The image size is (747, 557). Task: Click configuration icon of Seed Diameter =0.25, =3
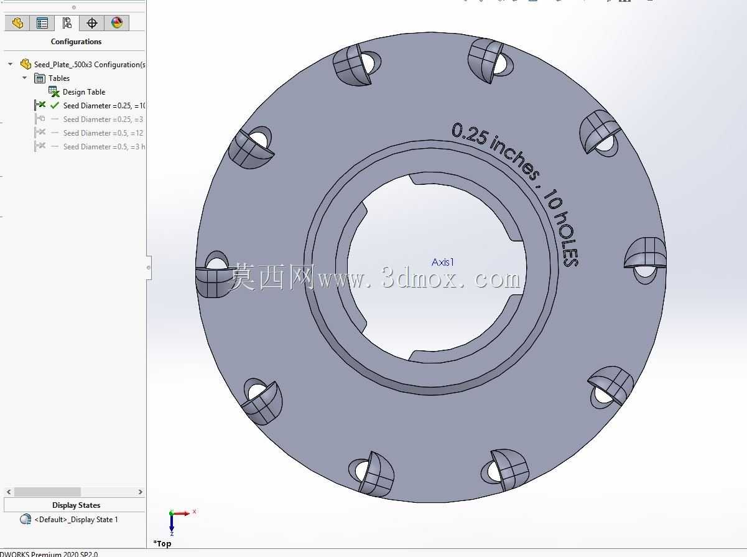point(40,119)
